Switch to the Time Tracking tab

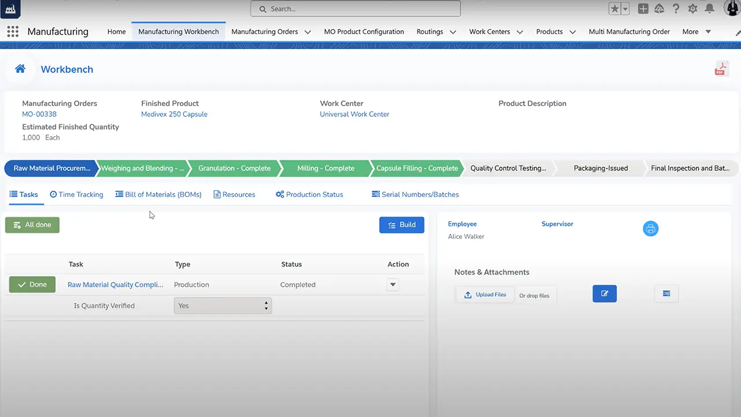click(76, 195)
